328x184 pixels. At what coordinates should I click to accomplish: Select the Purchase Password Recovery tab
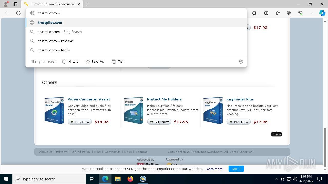pyautogui.click(x=52, y=4)
